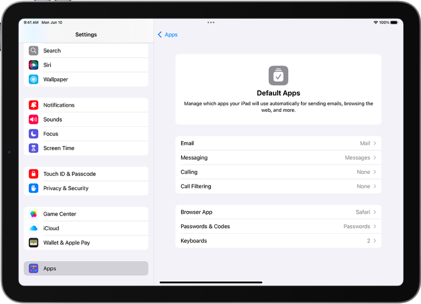
Task: Click the iCloud cloud icon
Action: click(33, 228)
